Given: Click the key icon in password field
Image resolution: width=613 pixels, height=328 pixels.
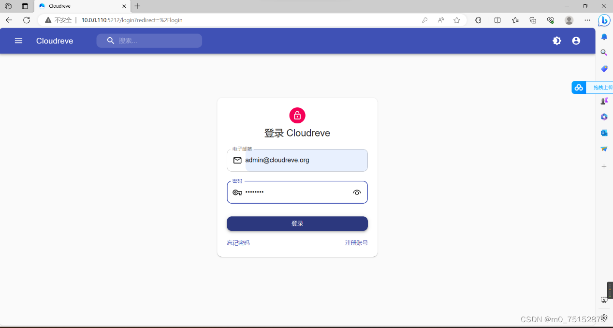Looking at the screenshot, I should click(x=237, y=192).
